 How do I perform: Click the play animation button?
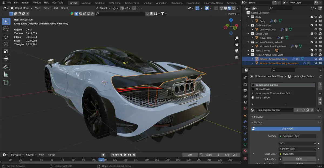(125, 155)
